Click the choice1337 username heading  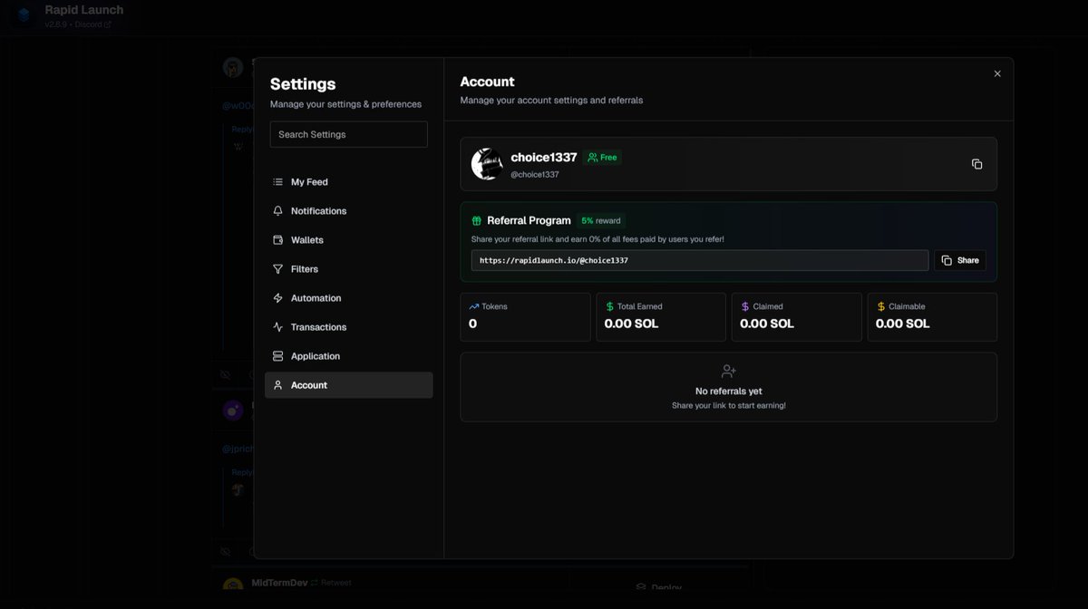pos(544,157)
